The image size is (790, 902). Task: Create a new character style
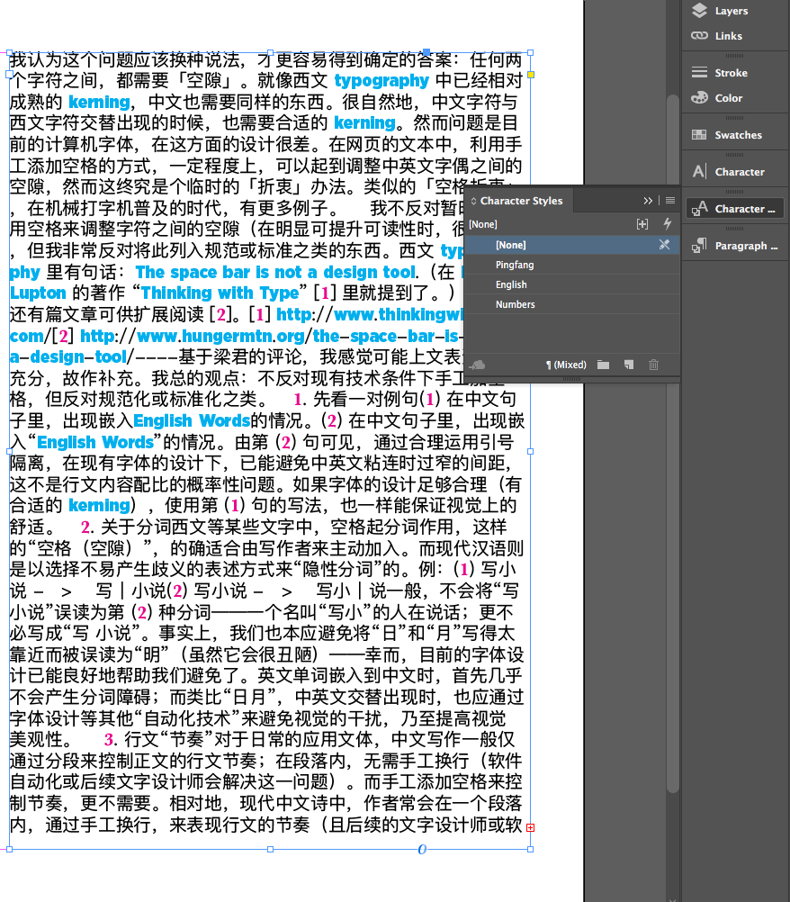pos(628,365)
